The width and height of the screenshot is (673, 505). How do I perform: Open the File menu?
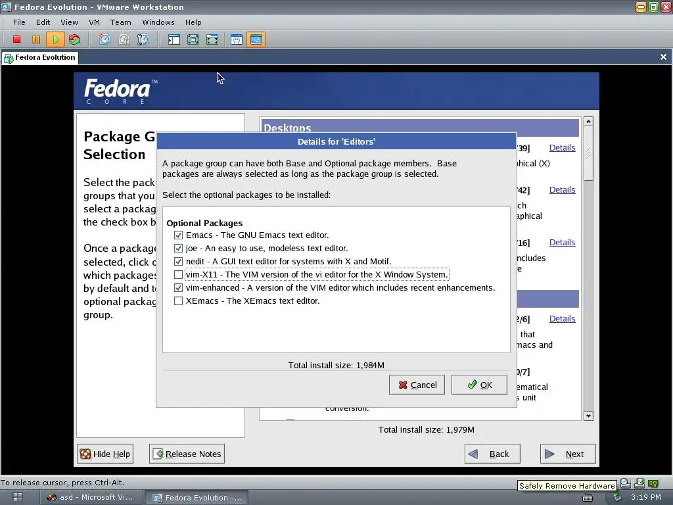click(19, 22)
